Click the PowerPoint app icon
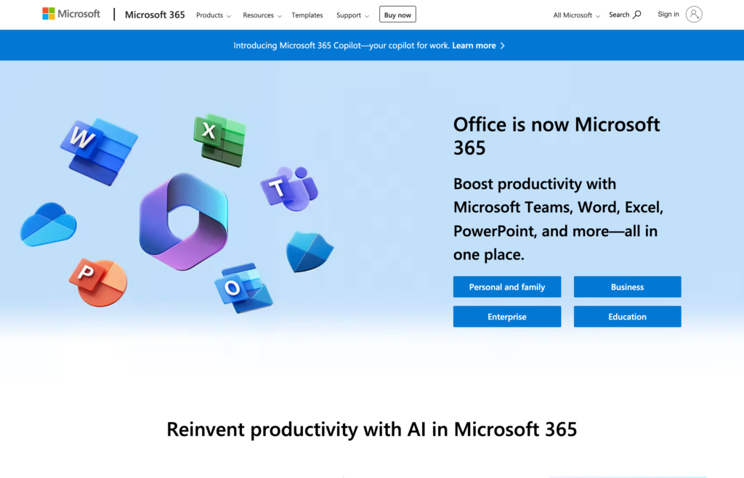The width and height of the screenshot is (744, 478). pos(98,282)
